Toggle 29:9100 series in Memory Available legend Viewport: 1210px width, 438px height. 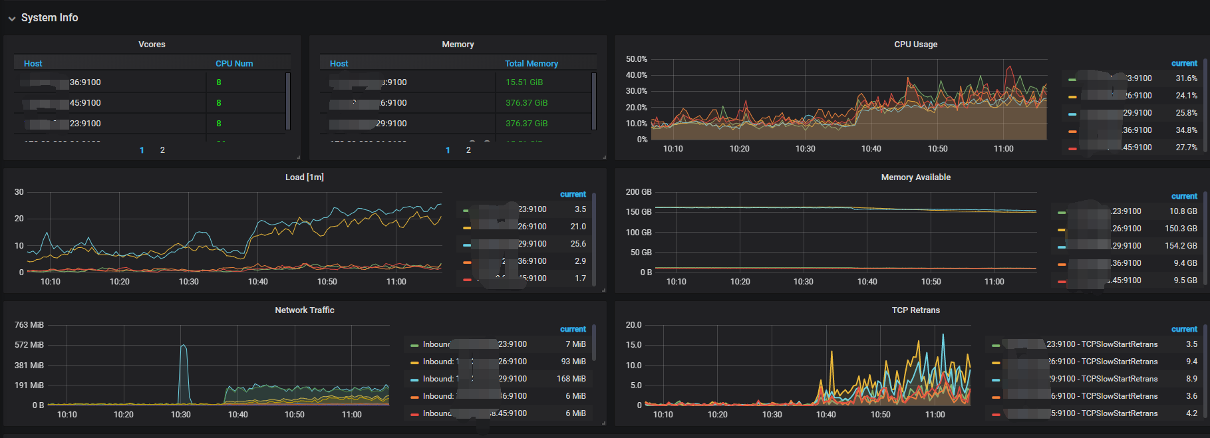pos(1126,246)
